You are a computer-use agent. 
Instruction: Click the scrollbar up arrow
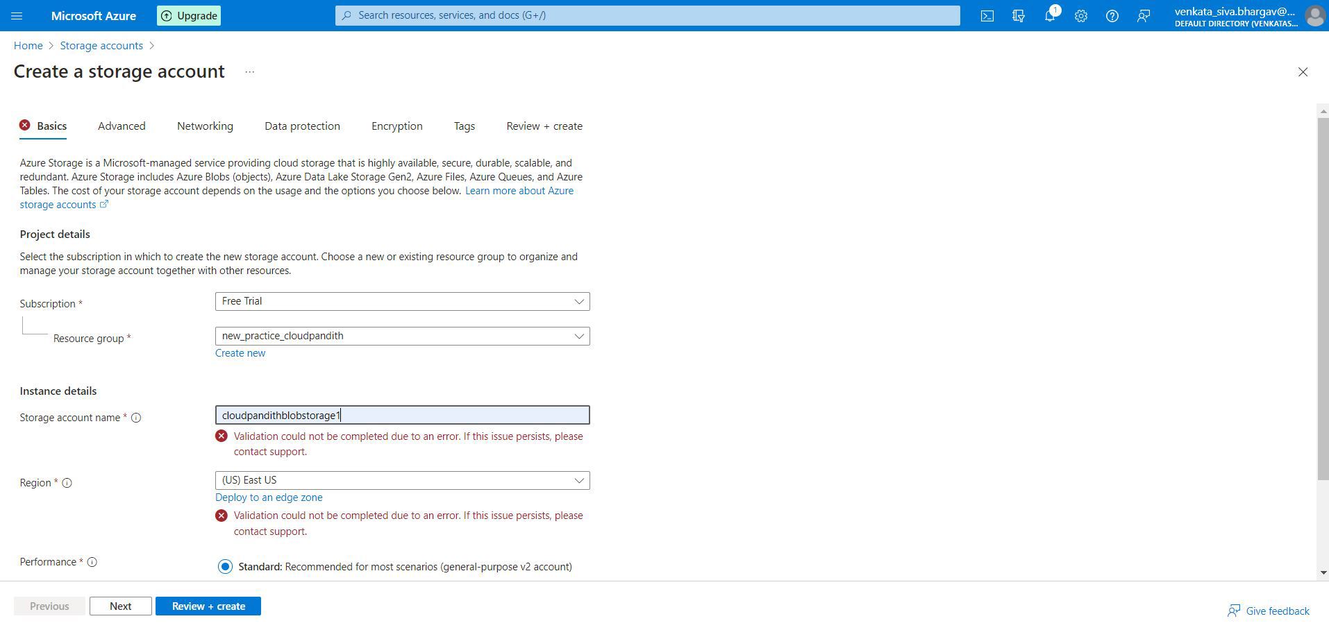tap(1323, 111)
